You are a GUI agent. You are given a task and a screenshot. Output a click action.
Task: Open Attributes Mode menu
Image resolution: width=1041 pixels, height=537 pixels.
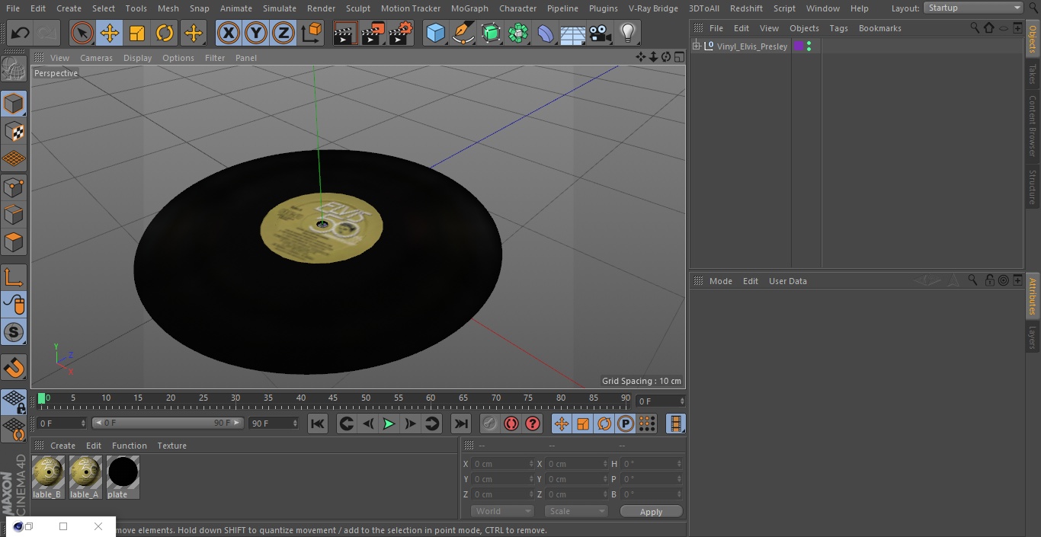tap(721, 281)
